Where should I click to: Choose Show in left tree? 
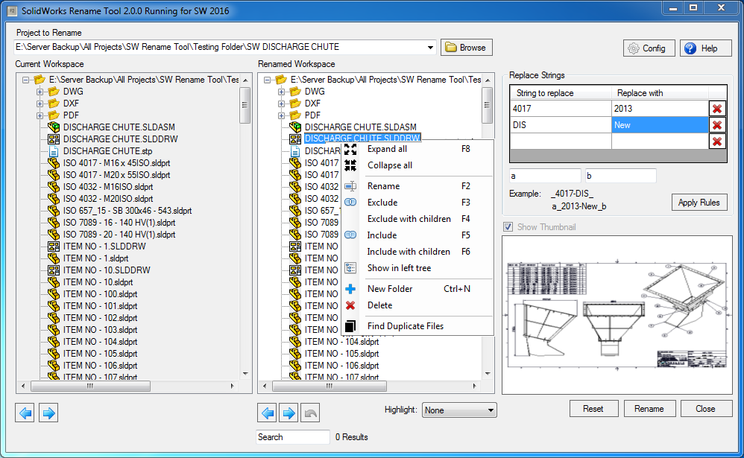pos(417,268)
